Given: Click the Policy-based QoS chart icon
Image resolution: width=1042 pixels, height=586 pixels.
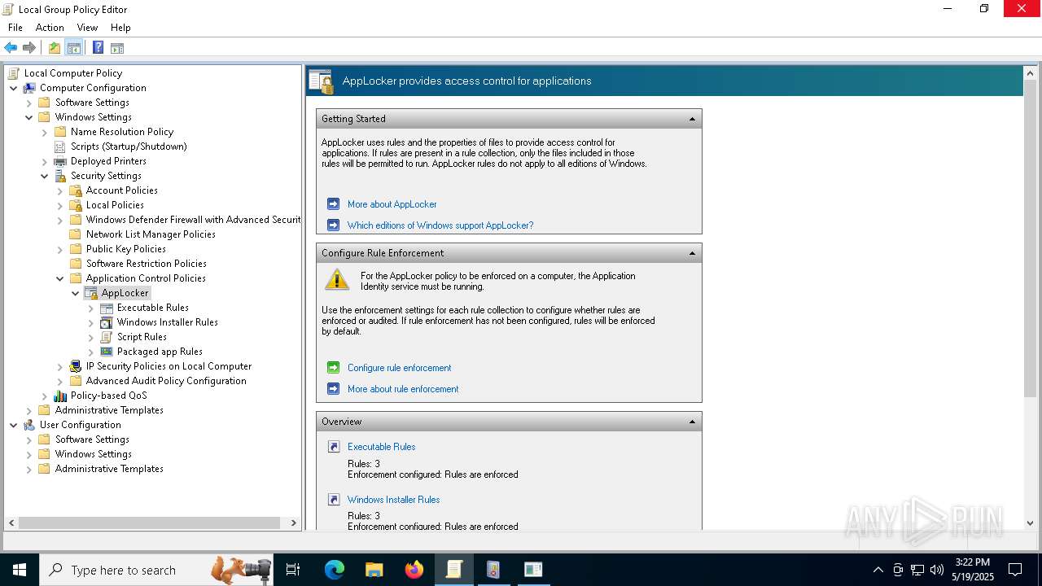Looking at the screenshot, I should (60, 396).
